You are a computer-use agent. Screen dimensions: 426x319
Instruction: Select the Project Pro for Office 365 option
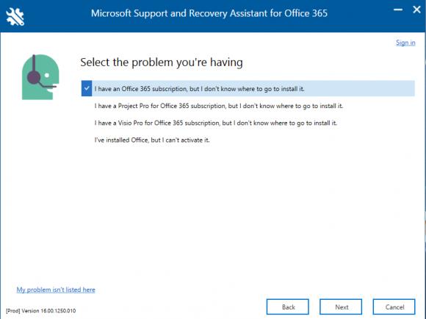coord(219,106)
